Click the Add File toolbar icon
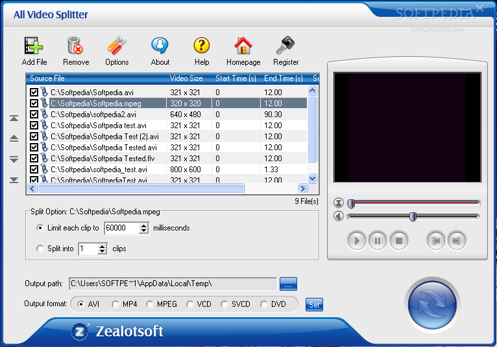497x347 pixels. [x=34, y=45]
